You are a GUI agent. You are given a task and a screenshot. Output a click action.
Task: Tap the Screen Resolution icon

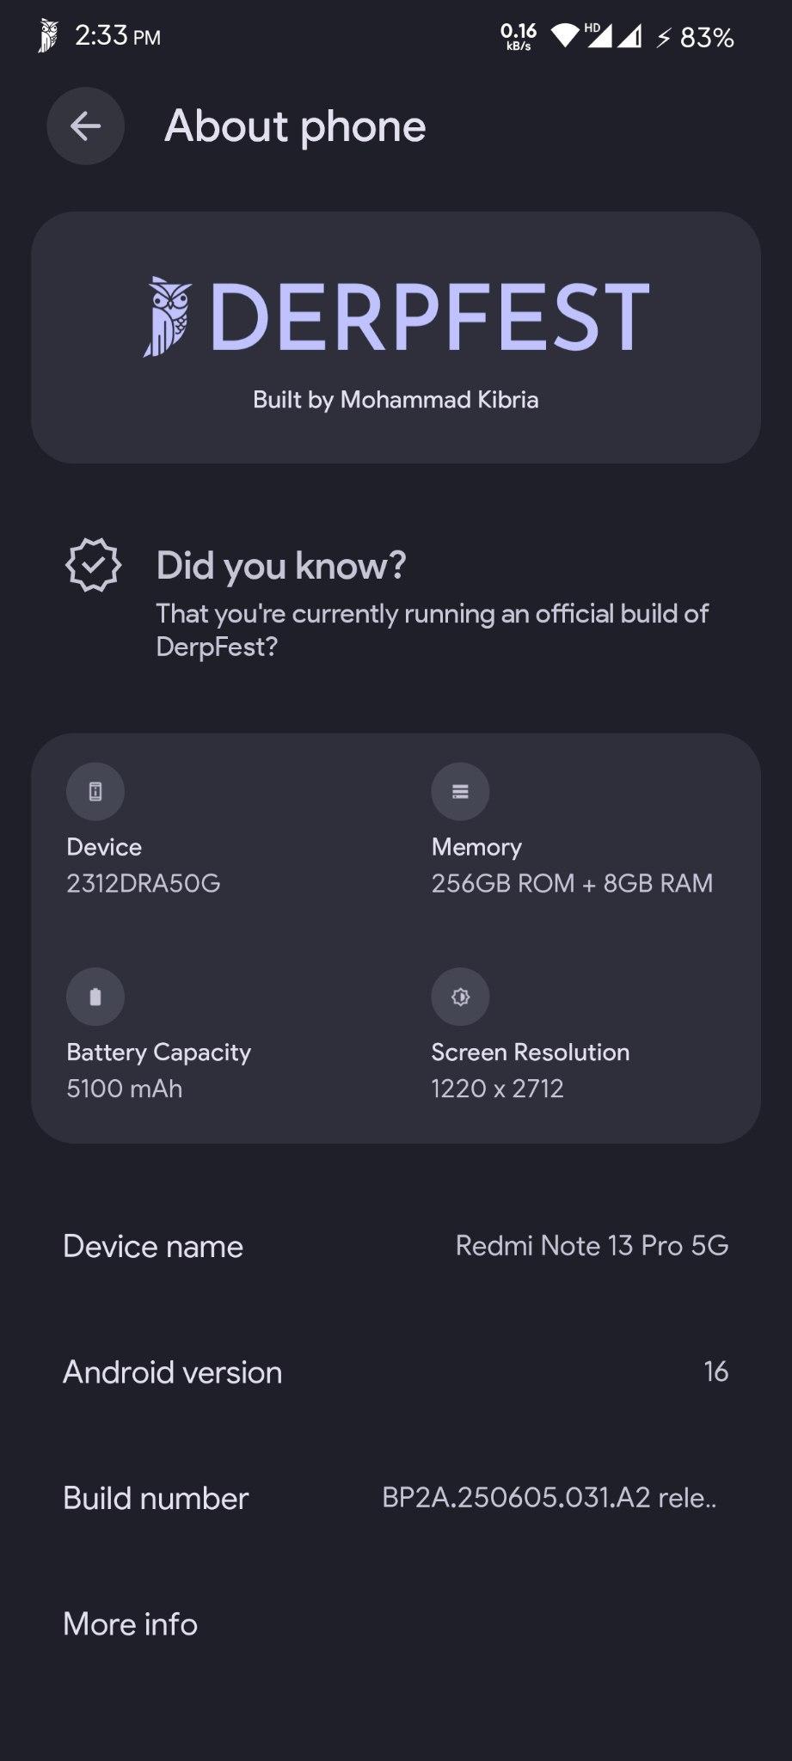click(x=460, y=997)
